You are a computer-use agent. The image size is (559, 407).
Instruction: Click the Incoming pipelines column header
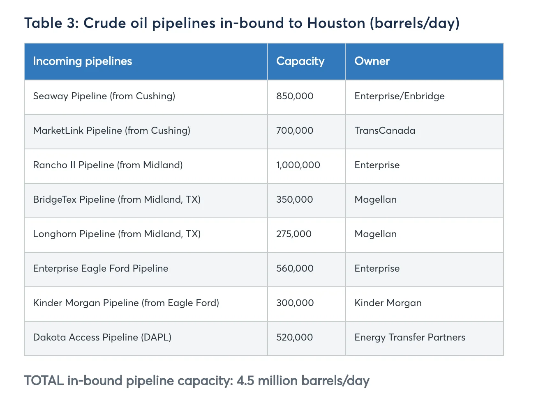click(83, 62)
